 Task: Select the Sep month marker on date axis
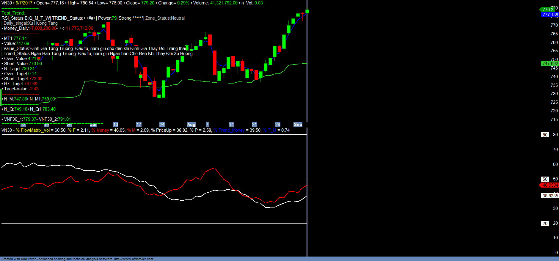pyautogui.click(x=298, y=125)
